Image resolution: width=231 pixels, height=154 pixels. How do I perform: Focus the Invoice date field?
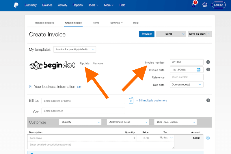click(187, 70)
